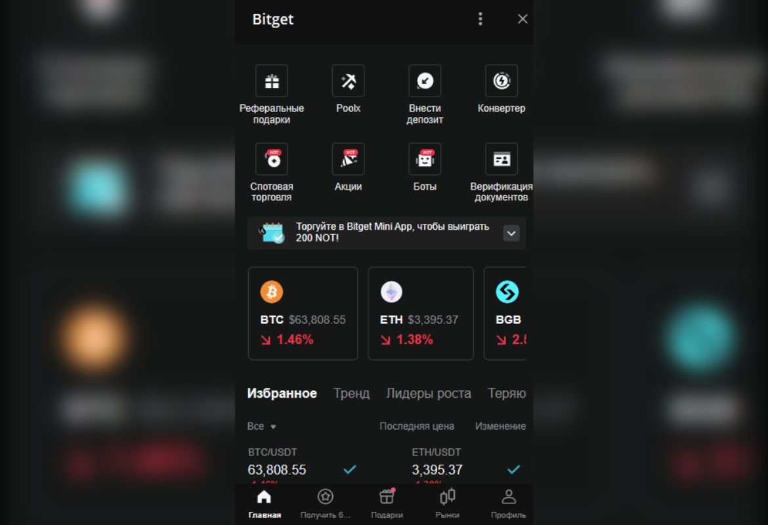Tap the Deposit (Внести депозит) icon
This screenshot has width=768, height=525.
click(x=425, y=81)
